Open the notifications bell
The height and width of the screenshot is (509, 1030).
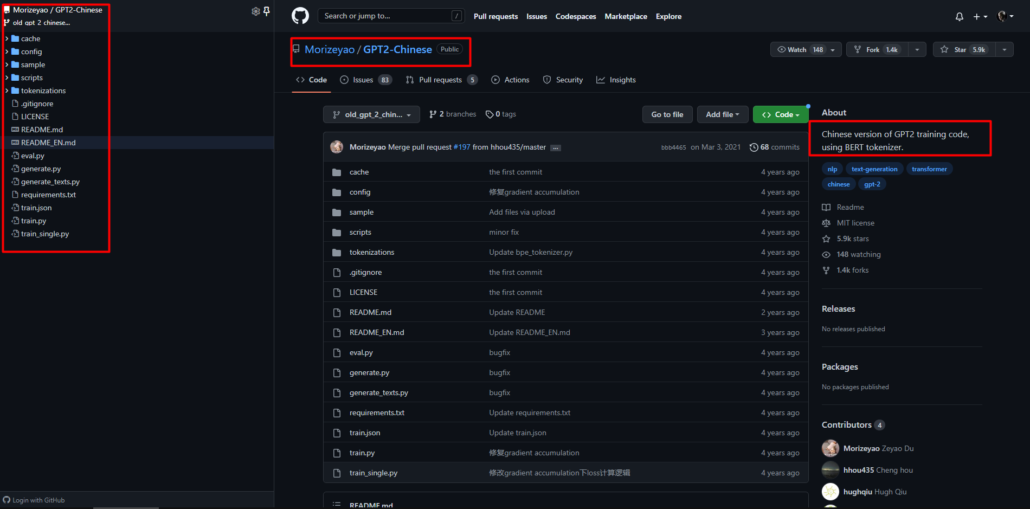pos(960,16)
